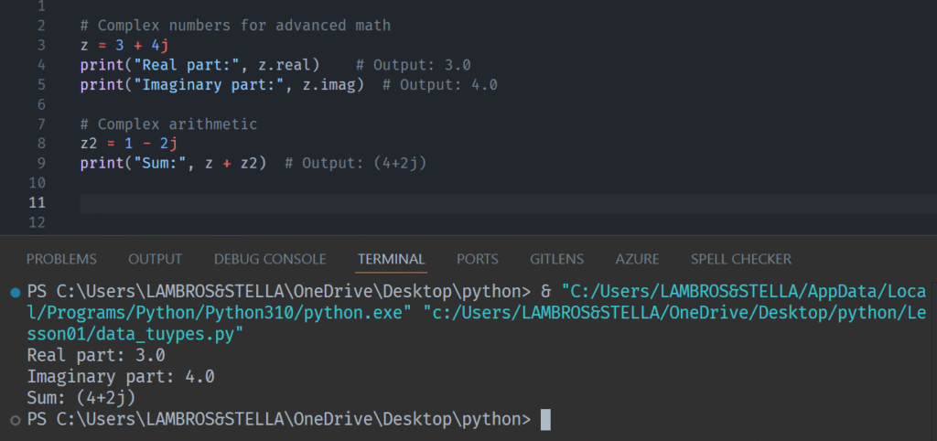Open the GITLENS panel tab

click(x=556, y=259)
